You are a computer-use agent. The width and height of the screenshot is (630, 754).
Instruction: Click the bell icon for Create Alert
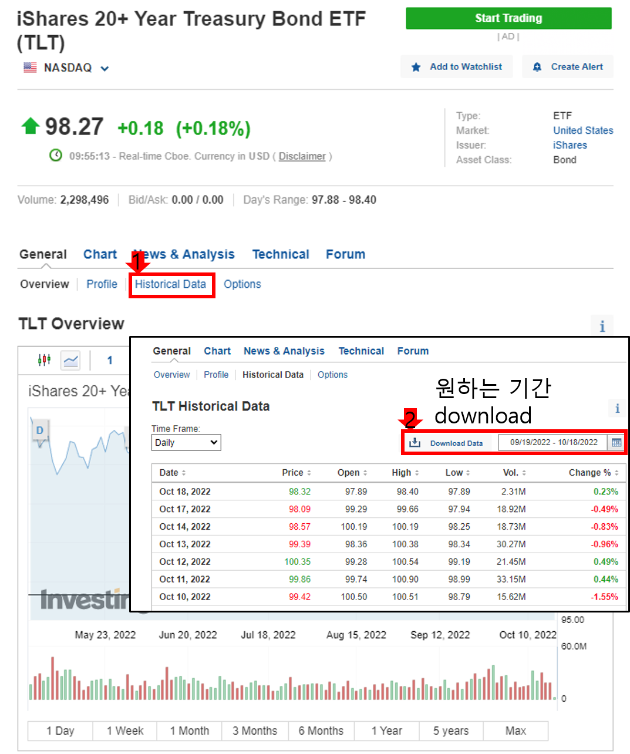[537, 66]
